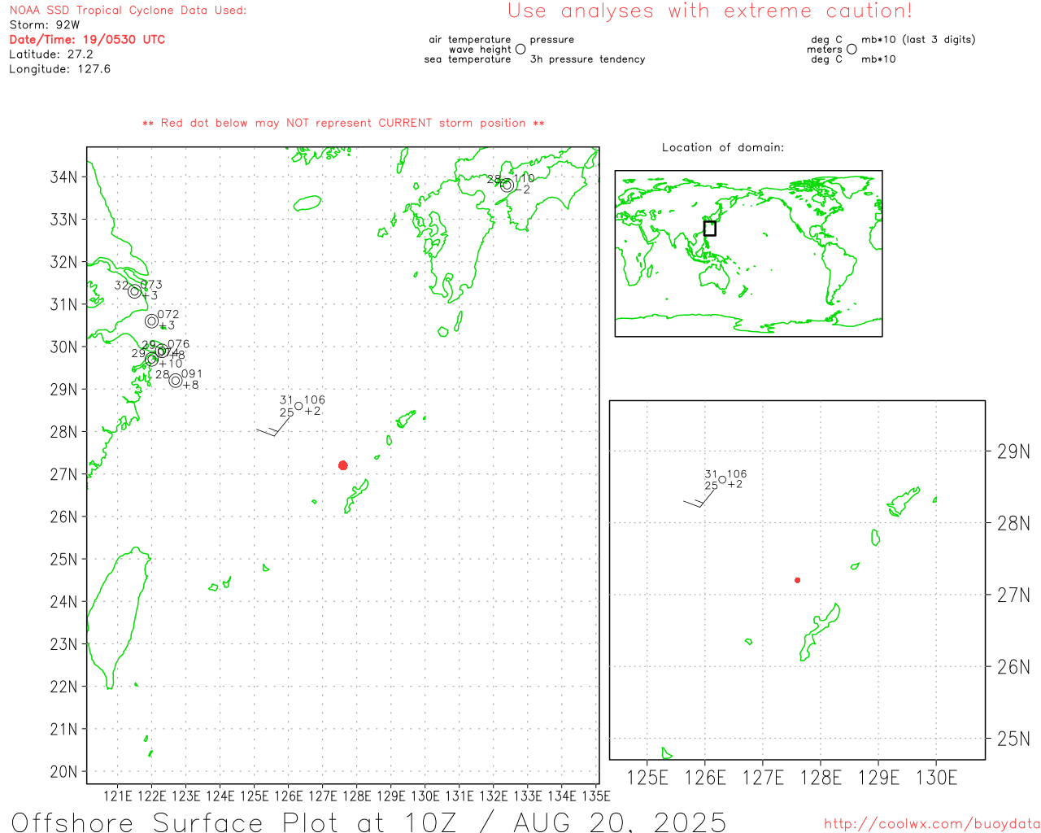
Task: Click the 'Use analyses with extreme caution!' heading
Action: [x=710, y=11]
